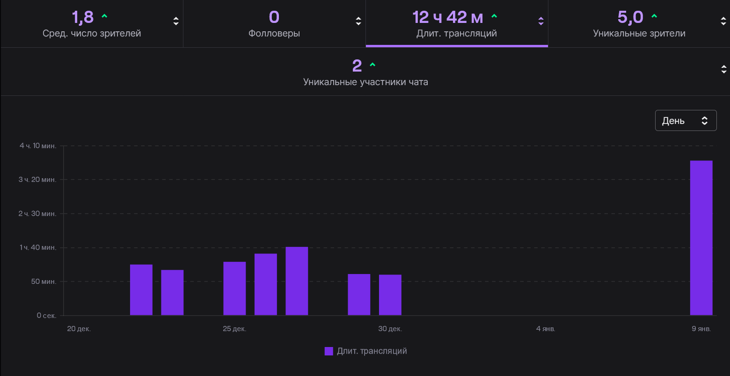730x376 pixels.
Task: Click the purple legend swatch for 'Длит. трансляций'
Action: tap(328, 351)
